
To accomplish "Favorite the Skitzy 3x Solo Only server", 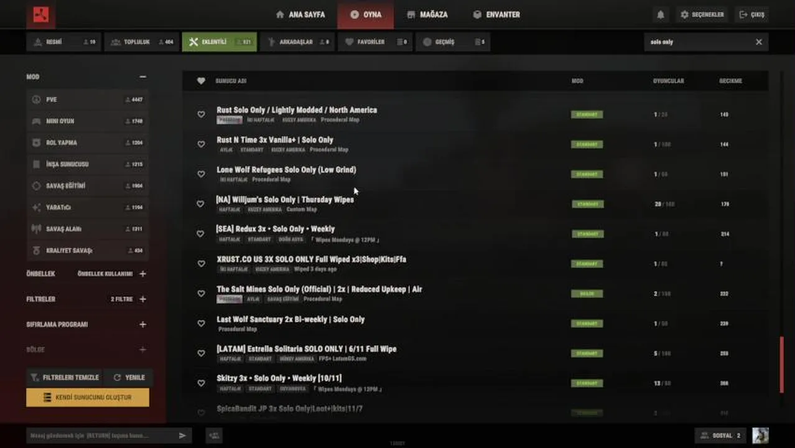I will click(x=201, y=383).
